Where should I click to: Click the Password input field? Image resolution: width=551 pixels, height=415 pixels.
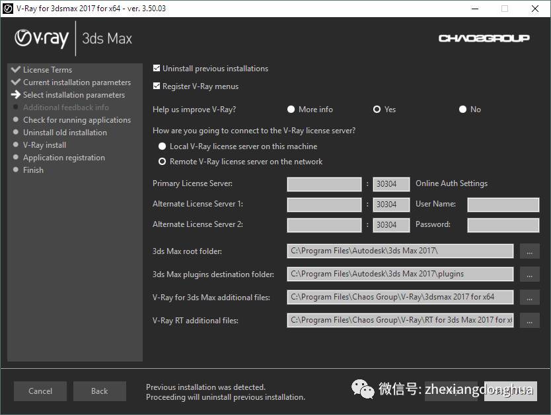click(503, 225)
